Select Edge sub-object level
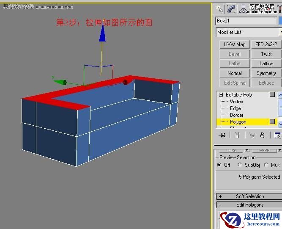Screen dimensions: 282x229 click(x=235, y=108)
